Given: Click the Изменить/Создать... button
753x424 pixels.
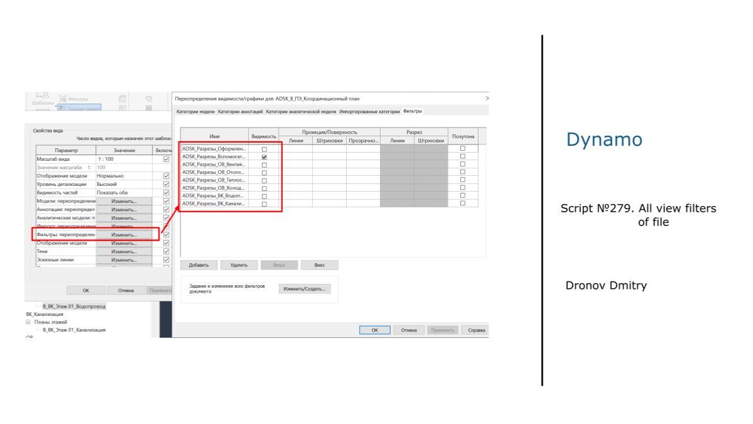Looking at the screenshot, I should click(x=305, y=289).
